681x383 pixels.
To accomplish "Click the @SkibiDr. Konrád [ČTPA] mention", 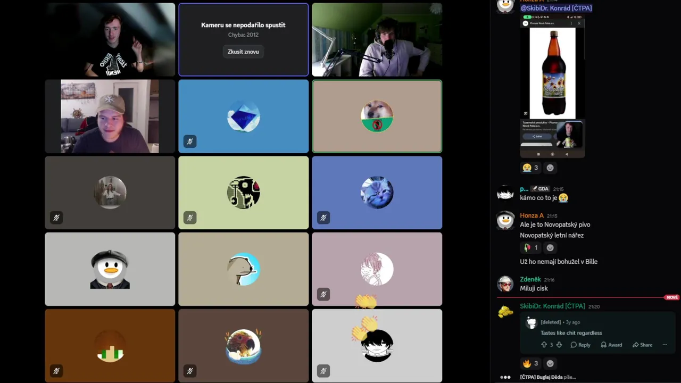I will point(556,8).
